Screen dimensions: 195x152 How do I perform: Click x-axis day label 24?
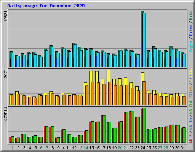point(143,148)
